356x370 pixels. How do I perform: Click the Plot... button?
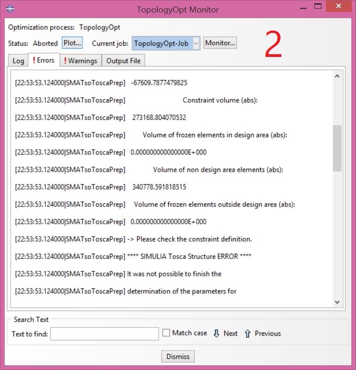pos(72,43)
